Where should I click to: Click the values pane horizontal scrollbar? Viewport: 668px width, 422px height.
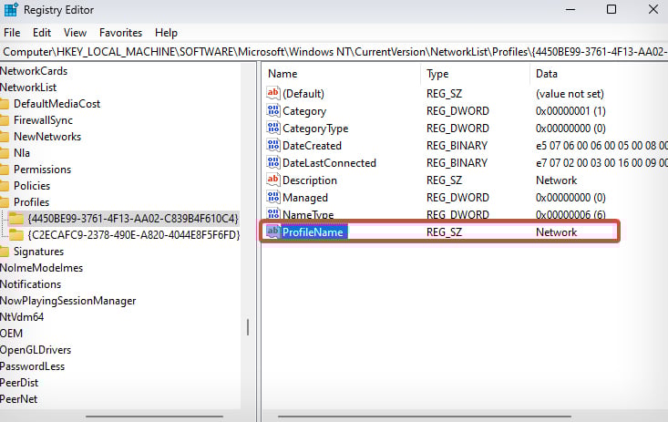425,416
